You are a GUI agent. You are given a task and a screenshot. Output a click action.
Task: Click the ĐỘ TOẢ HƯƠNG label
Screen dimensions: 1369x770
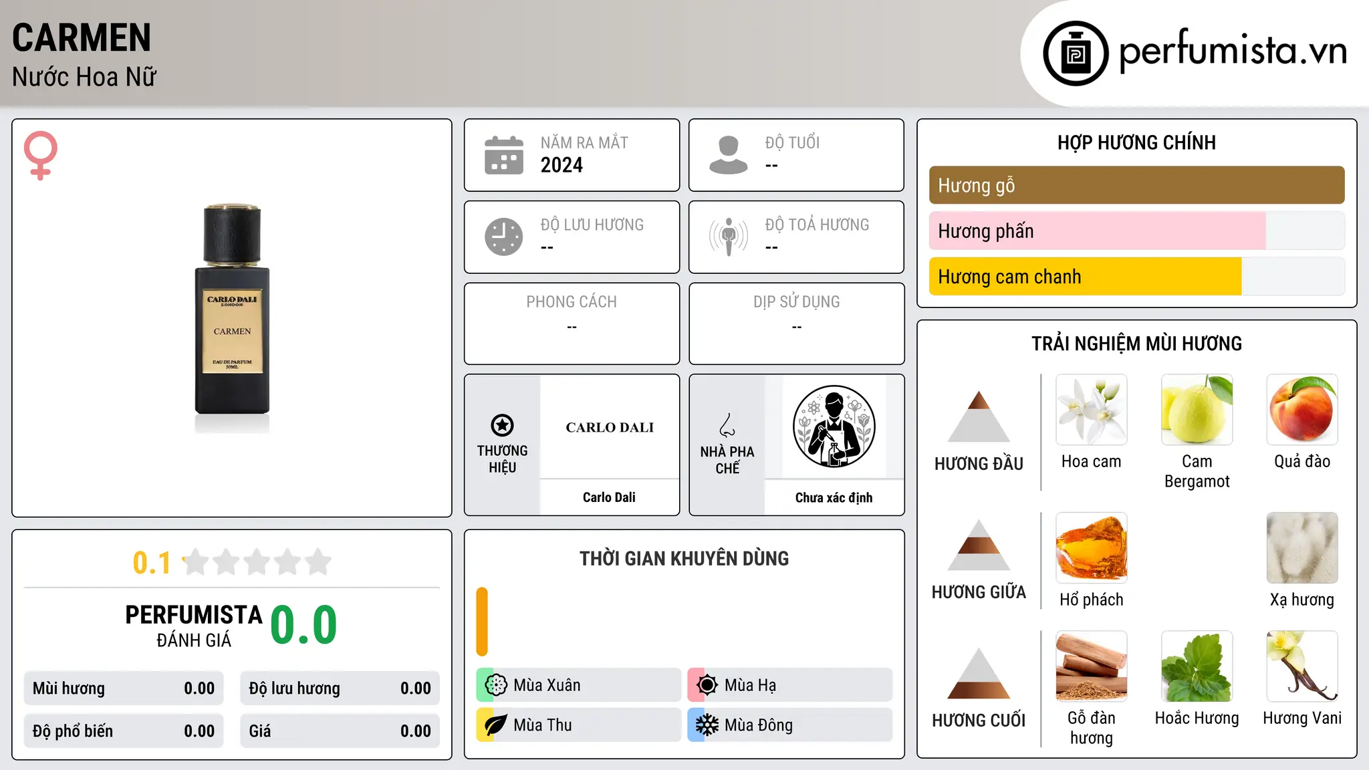point(817,225)
